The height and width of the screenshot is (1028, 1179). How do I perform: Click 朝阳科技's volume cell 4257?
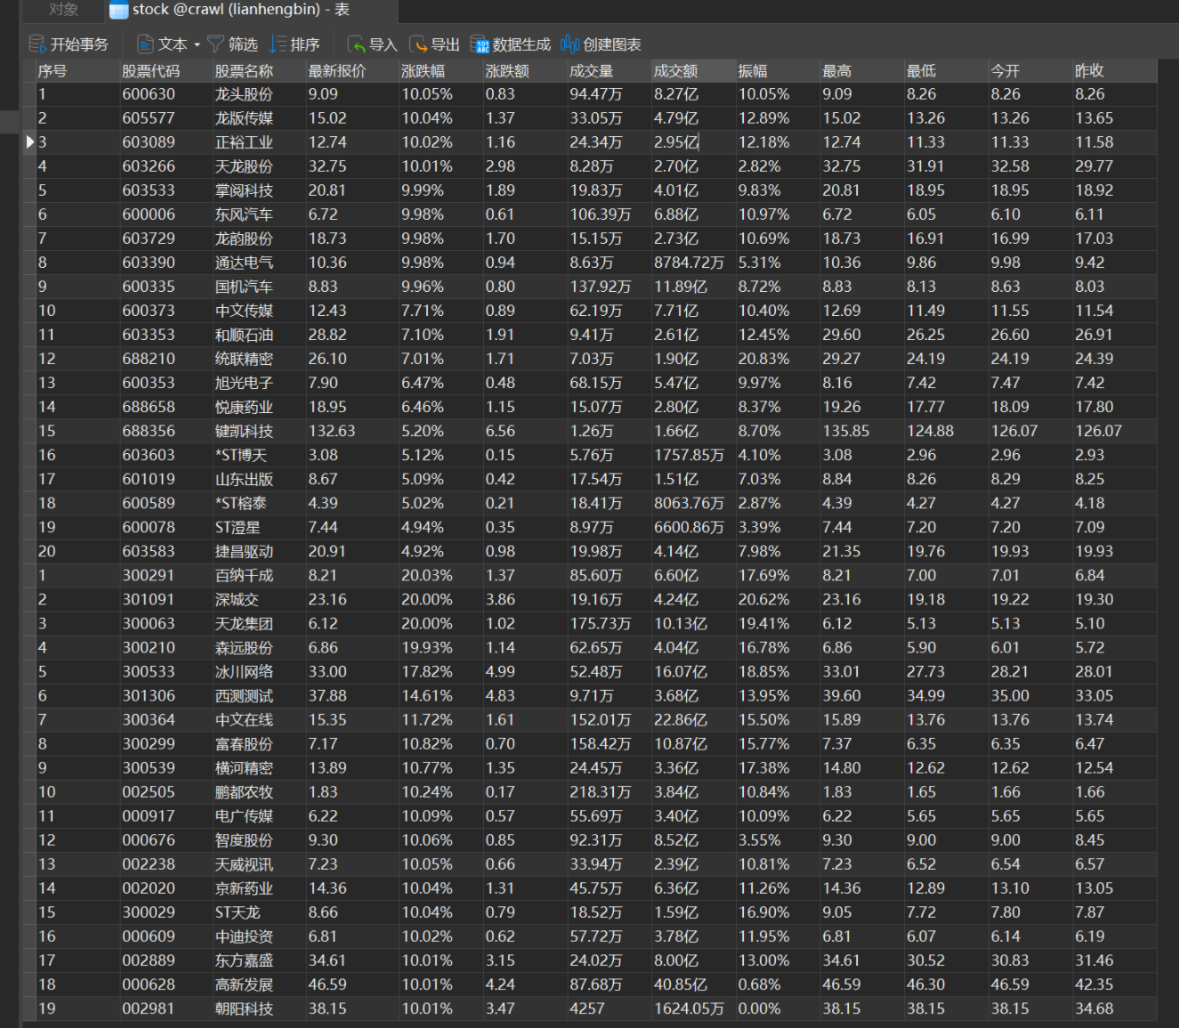point(610,1007)
